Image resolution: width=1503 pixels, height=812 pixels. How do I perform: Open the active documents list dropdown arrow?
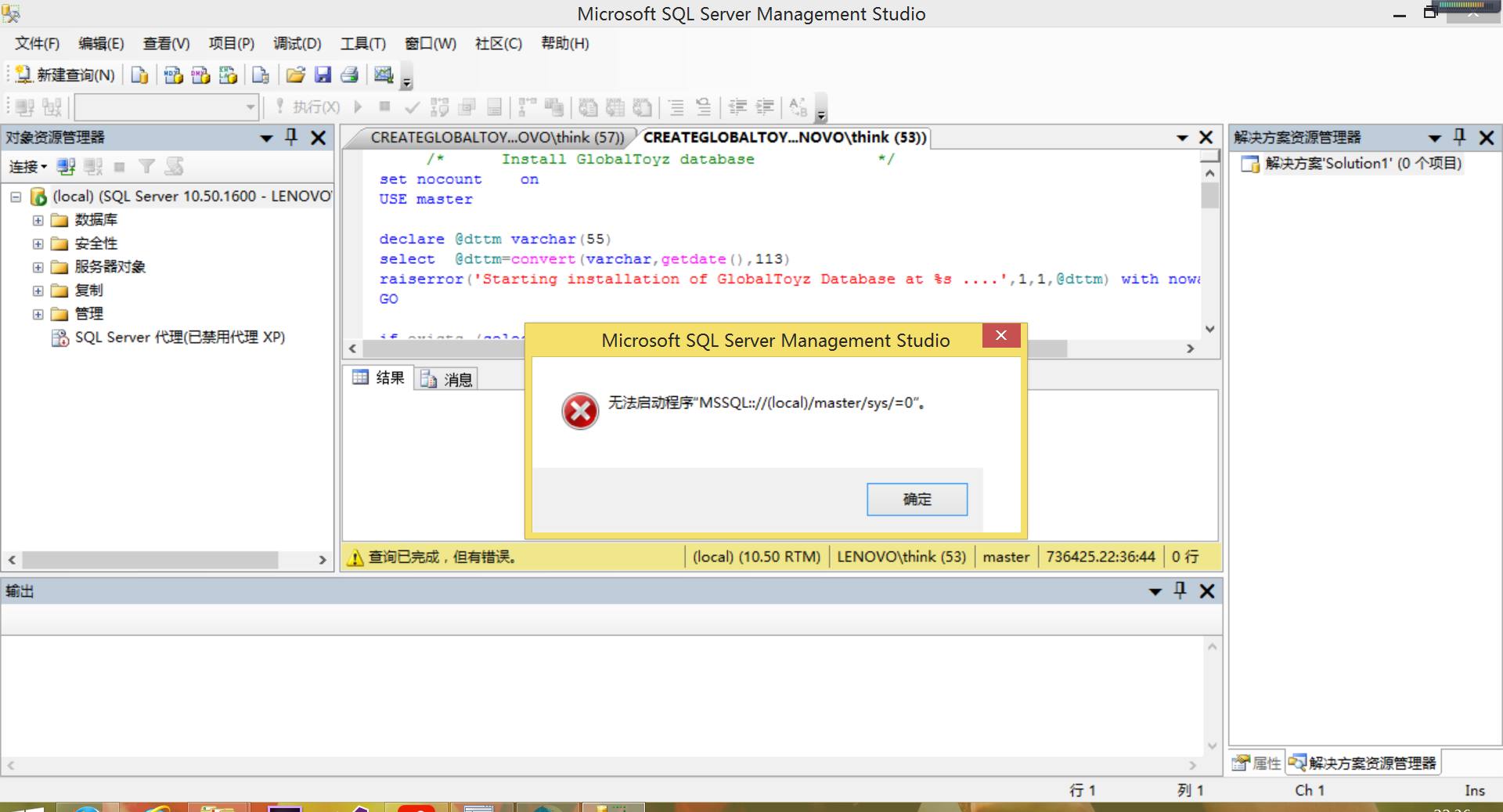(x=1182, y=139)
